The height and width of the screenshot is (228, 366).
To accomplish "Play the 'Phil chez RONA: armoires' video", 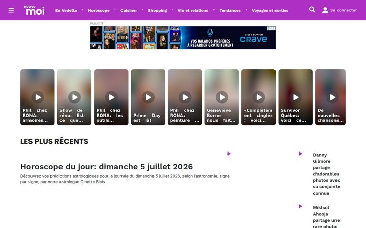I will pos(38,97).
